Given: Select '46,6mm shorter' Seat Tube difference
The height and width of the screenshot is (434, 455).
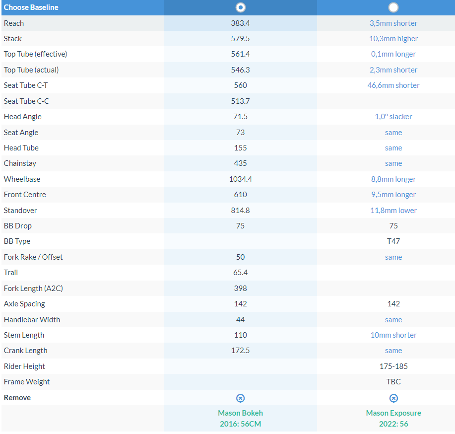Looking at the screenshot, I should click(393, 85).
